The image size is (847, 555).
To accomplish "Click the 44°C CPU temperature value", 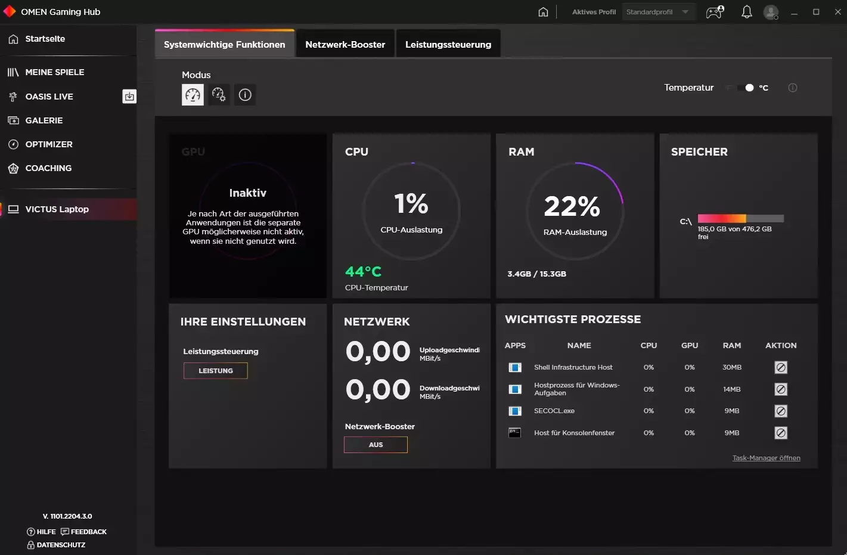I will pyautogui.click(x=364, y=271).
